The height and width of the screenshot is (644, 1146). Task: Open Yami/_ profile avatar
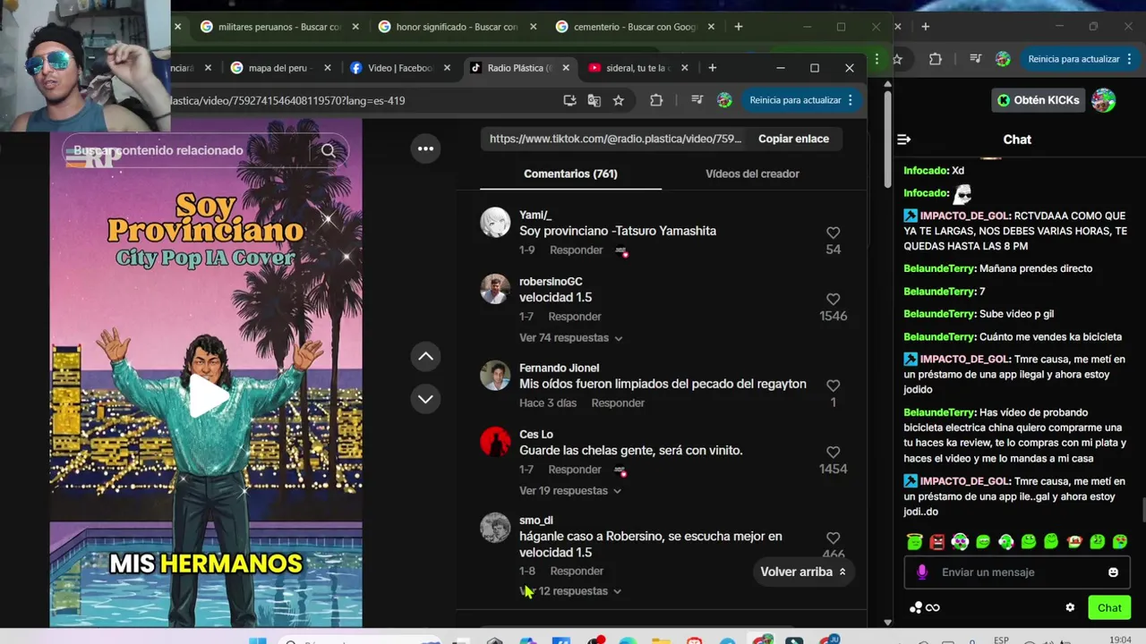coord(495,222)
